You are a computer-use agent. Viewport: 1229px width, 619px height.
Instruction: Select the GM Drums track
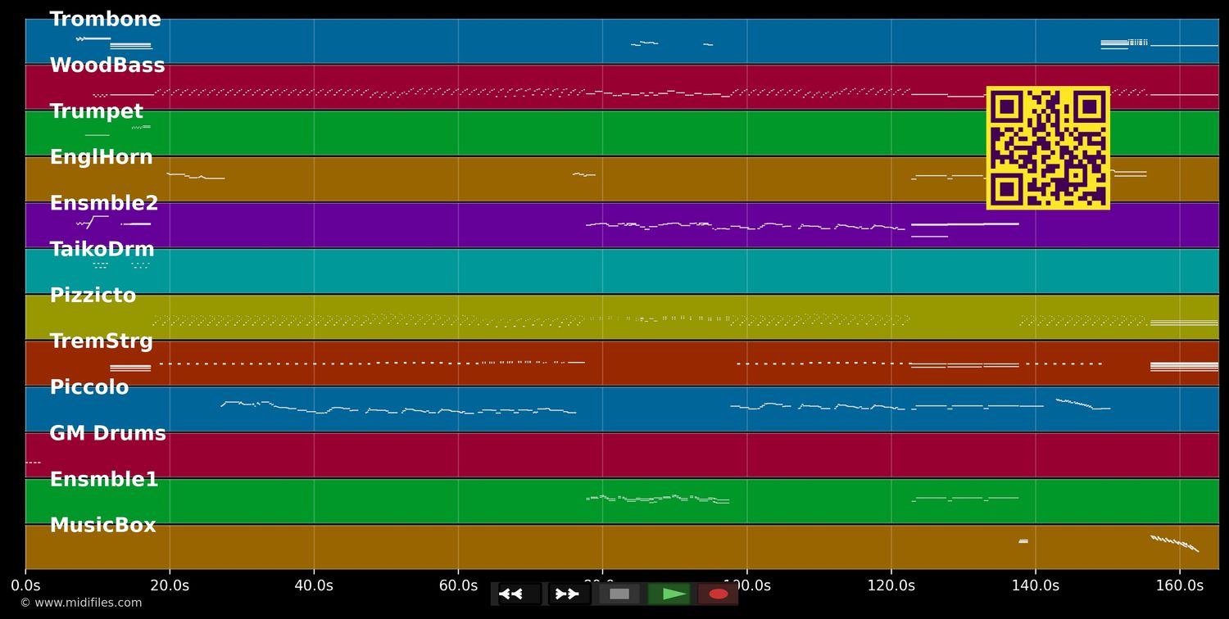107,434
